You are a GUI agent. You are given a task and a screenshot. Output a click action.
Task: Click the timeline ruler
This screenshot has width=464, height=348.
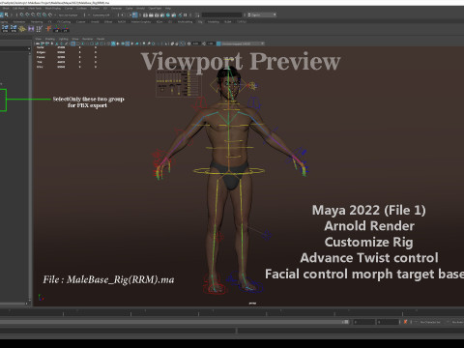[232, 312]
